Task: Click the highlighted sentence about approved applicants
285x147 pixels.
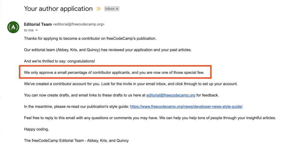Action: pos(114,73)
